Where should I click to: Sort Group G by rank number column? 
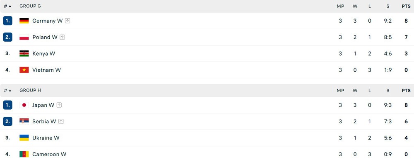tap(7, 6)
